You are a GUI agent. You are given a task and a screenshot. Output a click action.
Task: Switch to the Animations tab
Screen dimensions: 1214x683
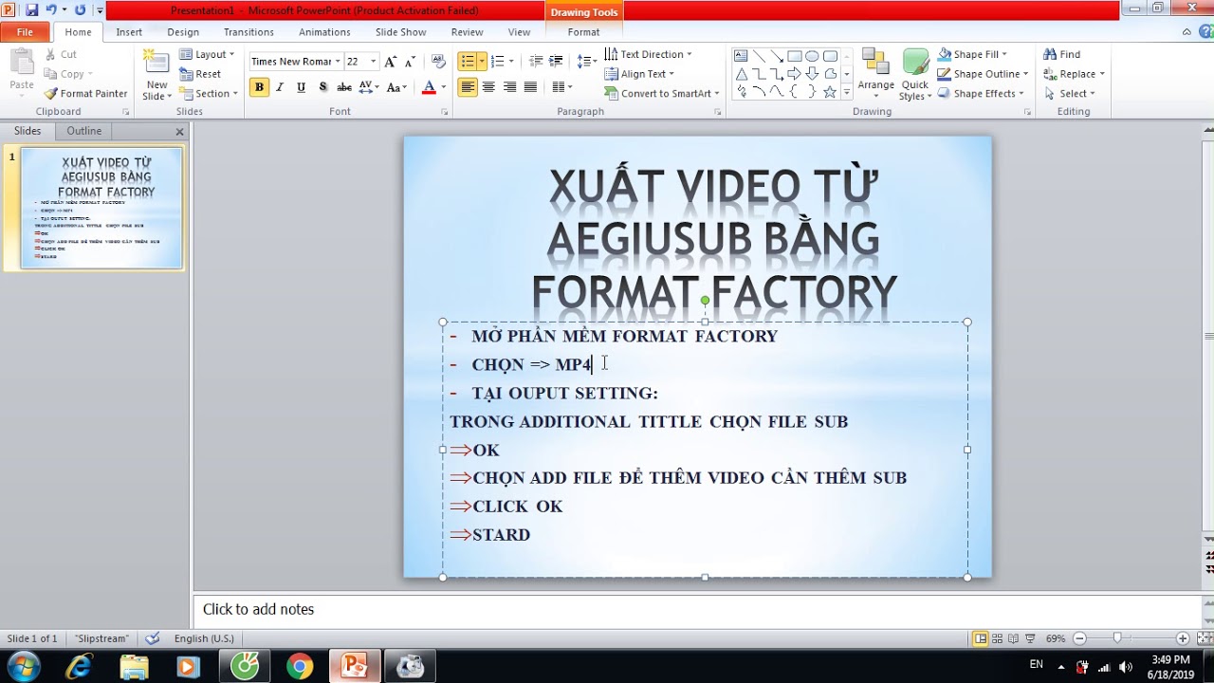324,32
